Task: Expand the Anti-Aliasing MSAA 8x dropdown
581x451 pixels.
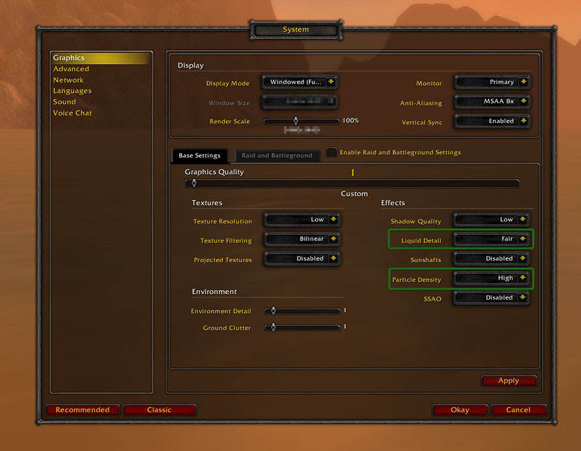Action: click(492, 101)
